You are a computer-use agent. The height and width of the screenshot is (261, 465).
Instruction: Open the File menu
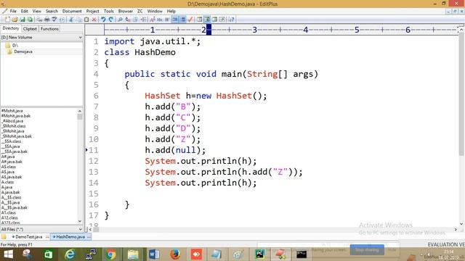(13, 12)
